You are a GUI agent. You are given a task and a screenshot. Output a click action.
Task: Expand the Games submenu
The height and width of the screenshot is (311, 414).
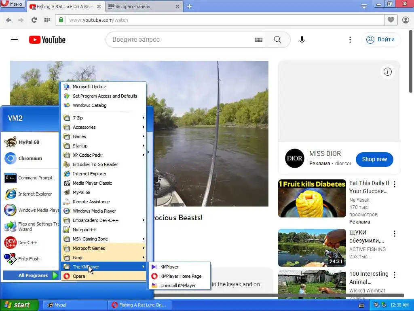[x=103, y=136]
